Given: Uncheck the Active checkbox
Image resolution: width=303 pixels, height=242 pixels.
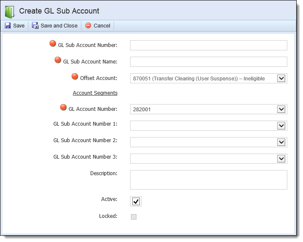Looking at the screenshot, I should pyautogui.click(x=136, y=201).
